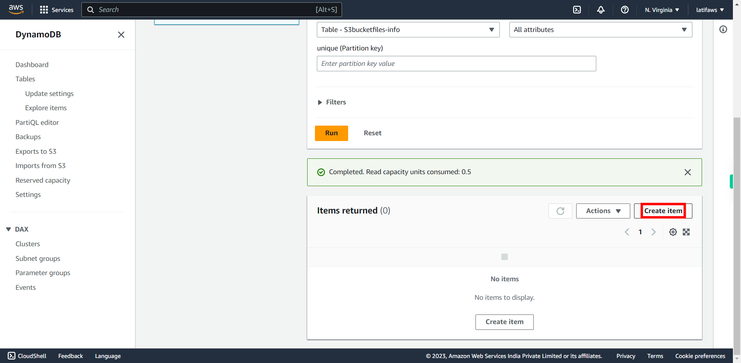Open DAX Clusters

(28, 244)
